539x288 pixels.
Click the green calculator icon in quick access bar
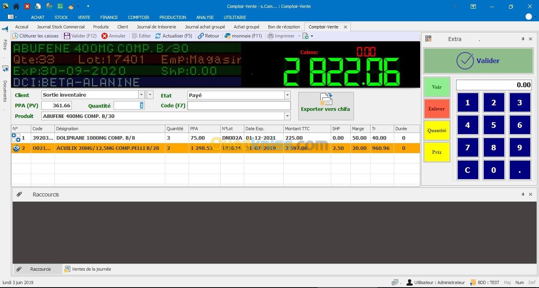tap(60, 6)
